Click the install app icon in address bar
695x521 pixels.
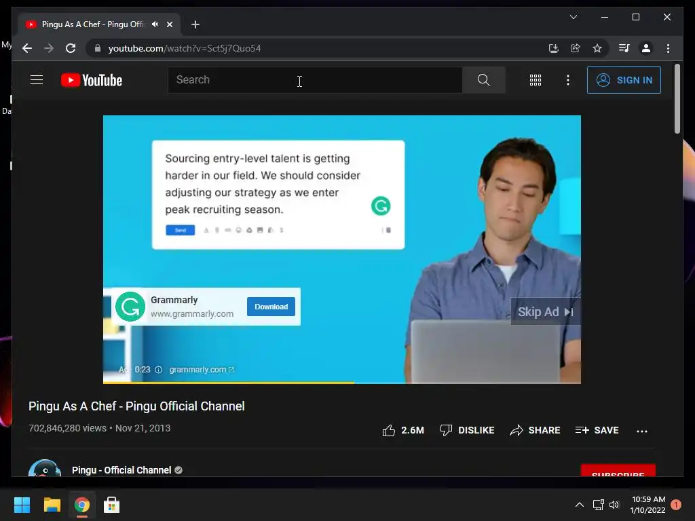(553, 48)
